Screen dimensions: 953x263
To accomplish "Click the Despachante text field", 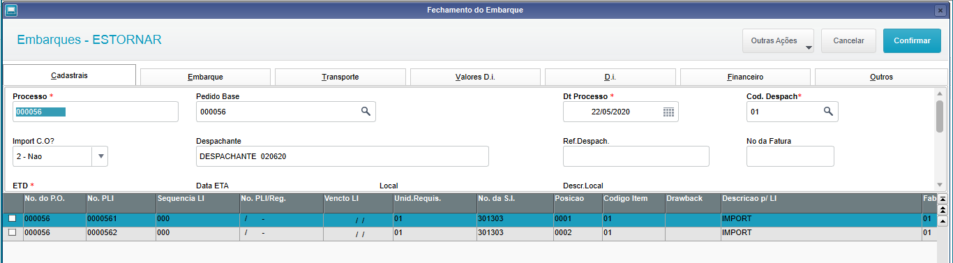I will point(343,156).
